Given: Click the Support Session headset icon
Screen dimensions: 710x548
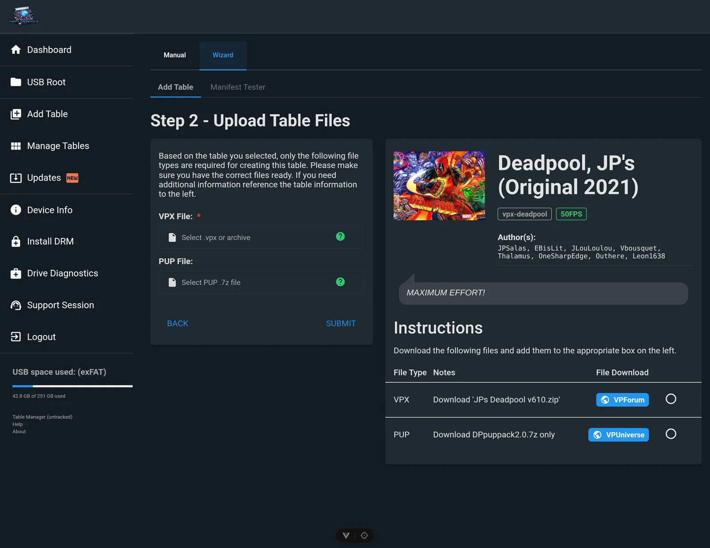Looking at the screenshot, I should 16,305.
